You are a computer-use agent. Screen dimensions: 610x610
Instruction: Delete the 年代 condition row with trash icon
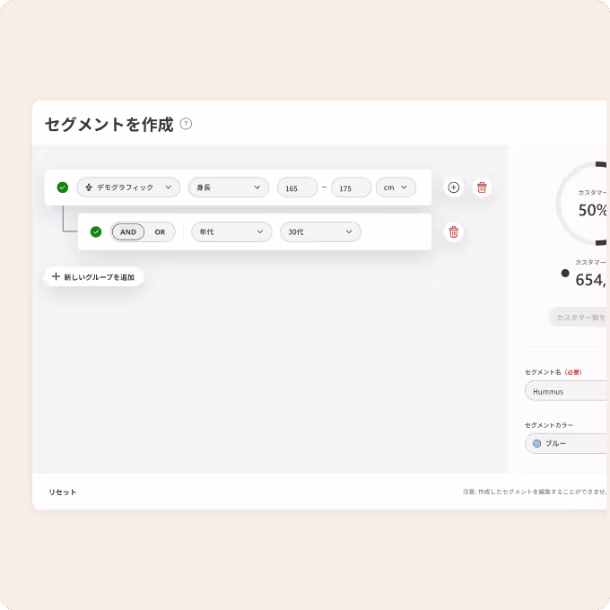click(454, 231)
